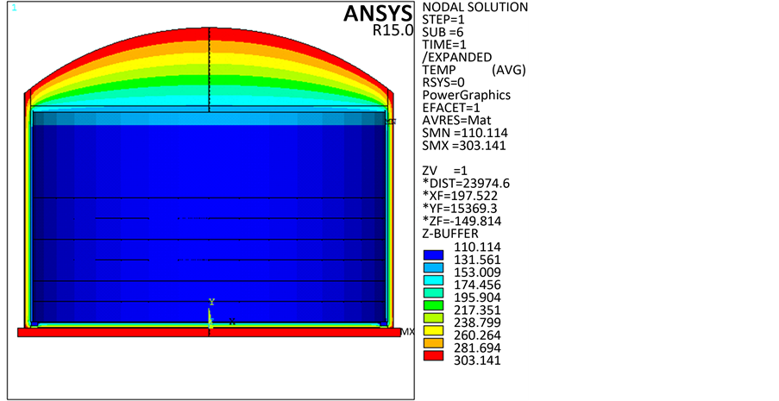The image size is (779, 401).
Task: Click the SMX =303.141 value
Action: click(465, 146)
